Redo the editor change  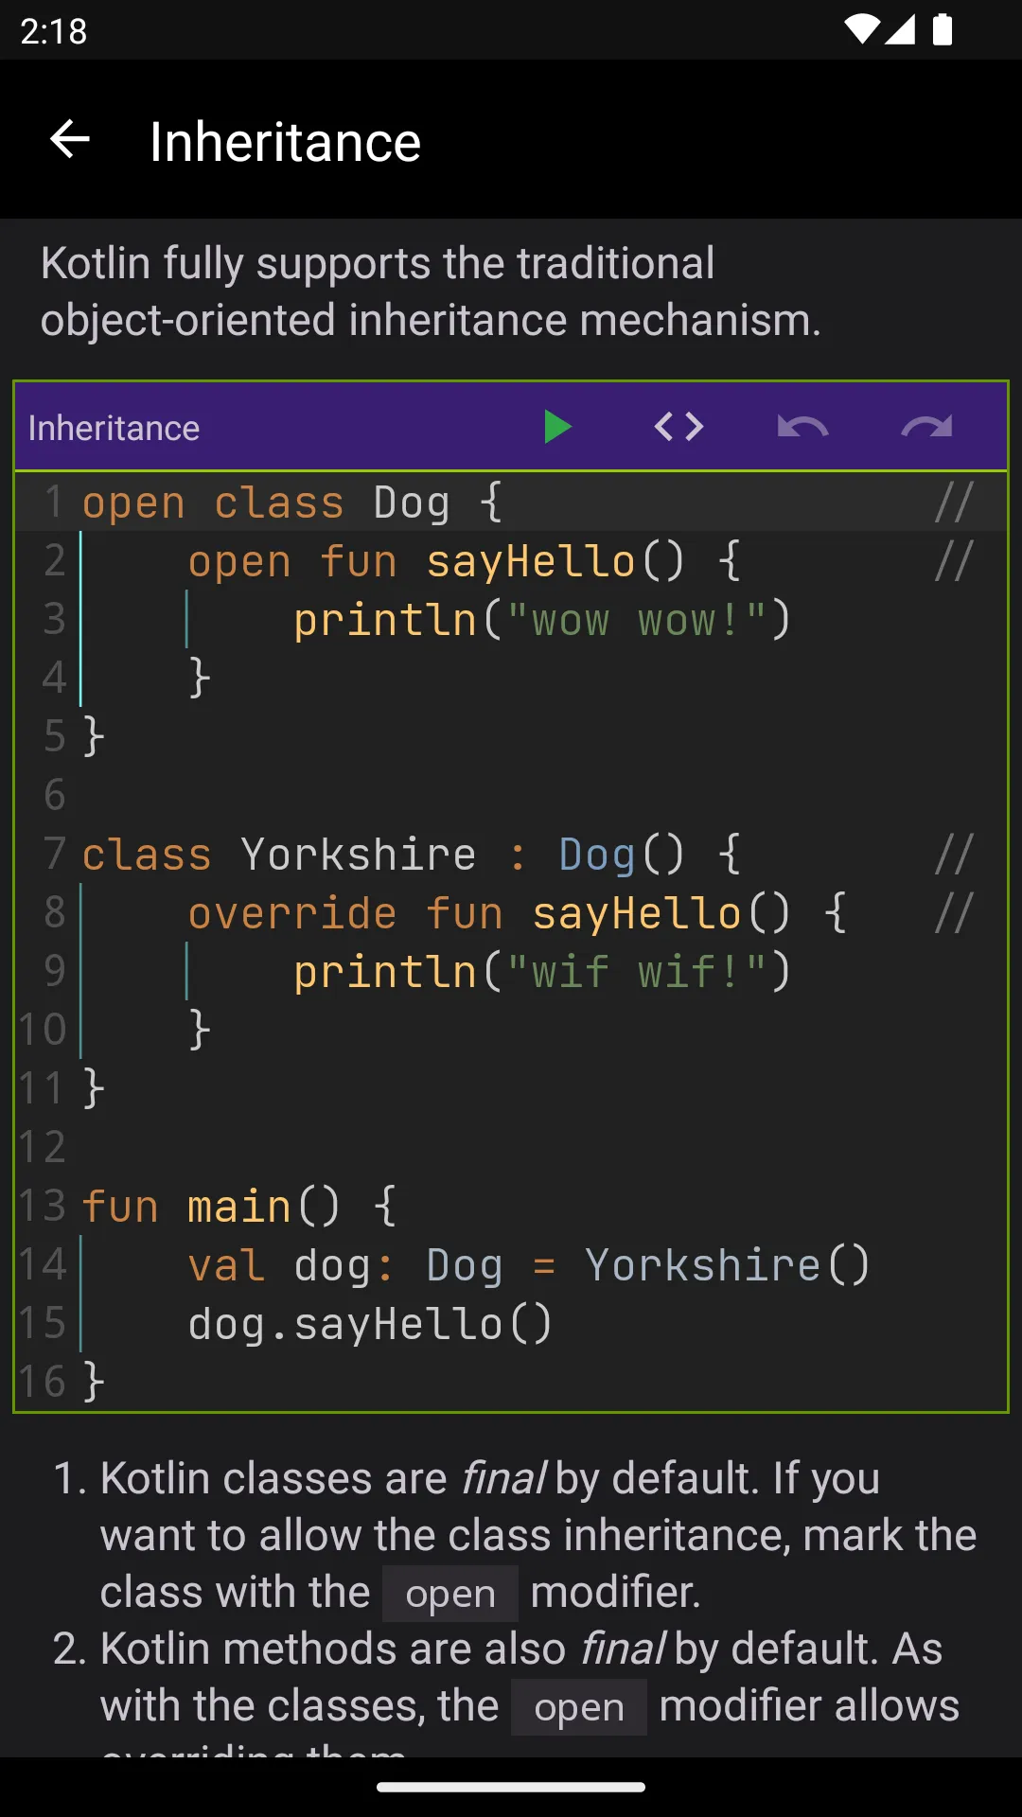(926, 428)
